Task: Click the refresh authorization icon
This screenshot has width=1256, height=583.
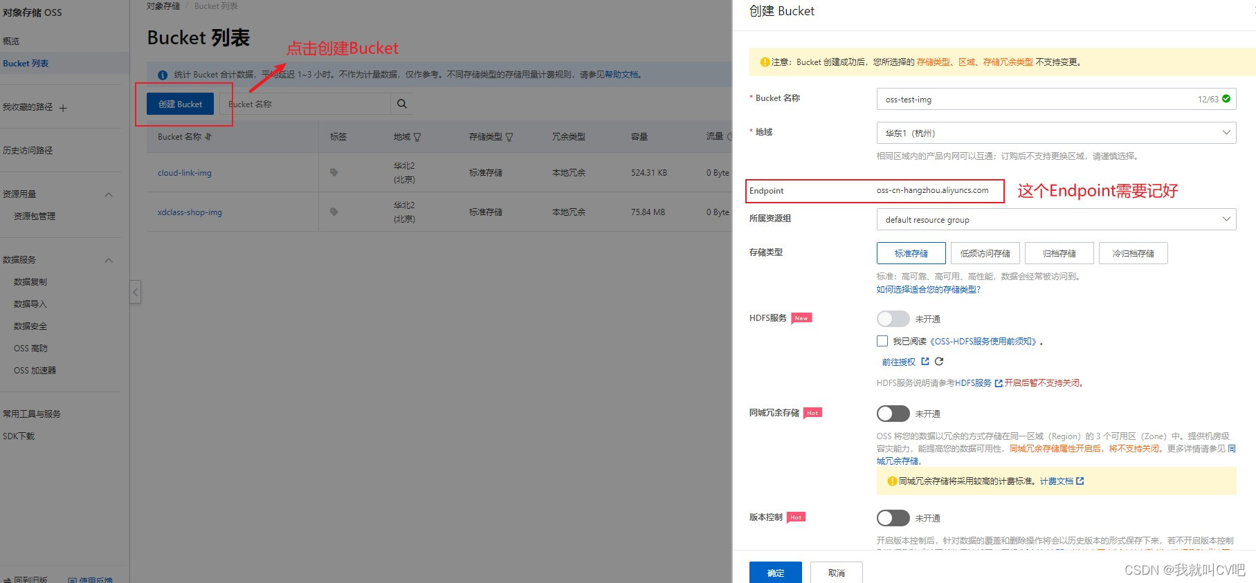Action: (939, 362)
